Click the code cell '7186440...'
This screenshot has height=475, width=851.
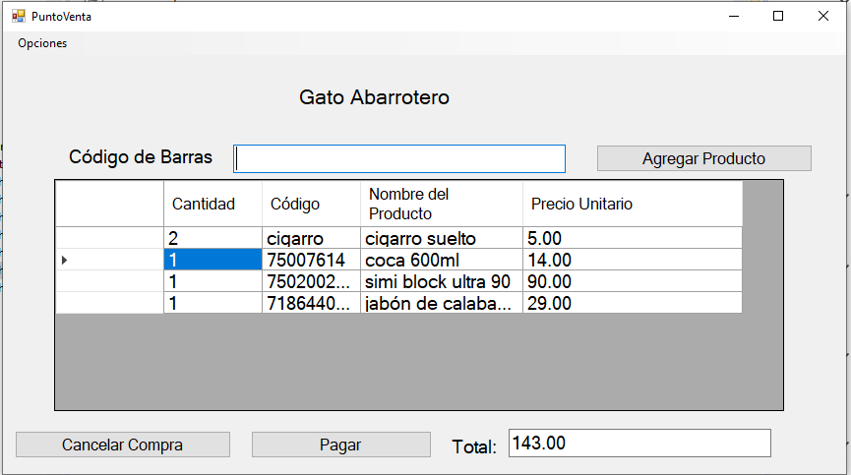[x=311, y=303]
